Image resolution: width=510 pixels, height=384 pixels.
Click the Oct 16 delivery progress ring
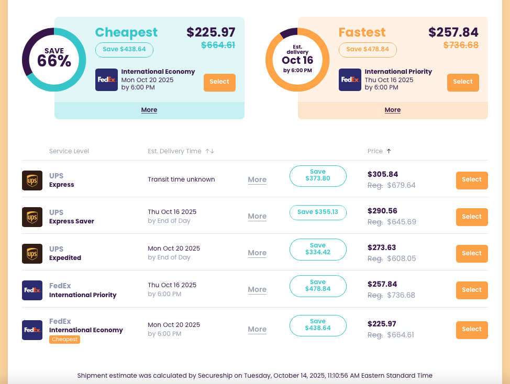tap(297, 59)
